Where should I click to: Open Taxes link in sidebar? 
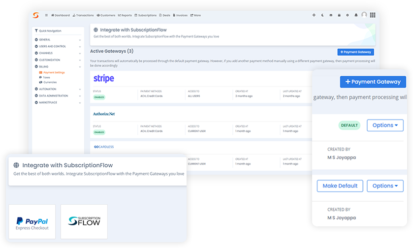coord(47,77)
